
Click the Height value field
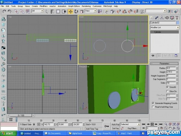(x=171, y=72)
